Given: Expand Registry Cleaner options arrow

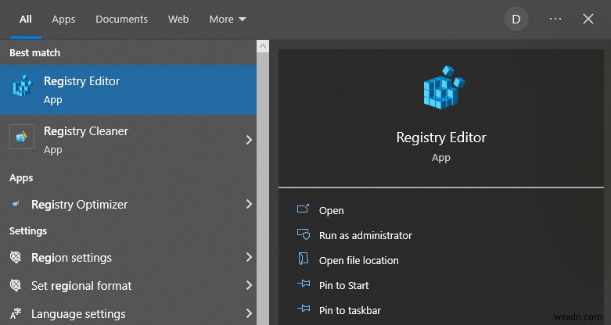Looking at the screenshot, I should 249,140.
